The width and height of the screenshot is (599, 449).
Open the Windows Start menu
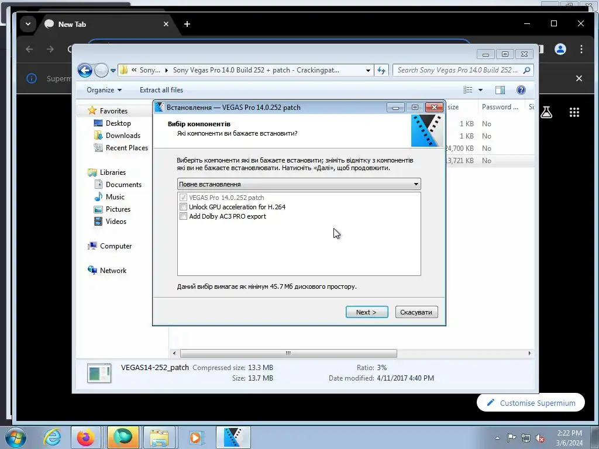click(15, 437)
